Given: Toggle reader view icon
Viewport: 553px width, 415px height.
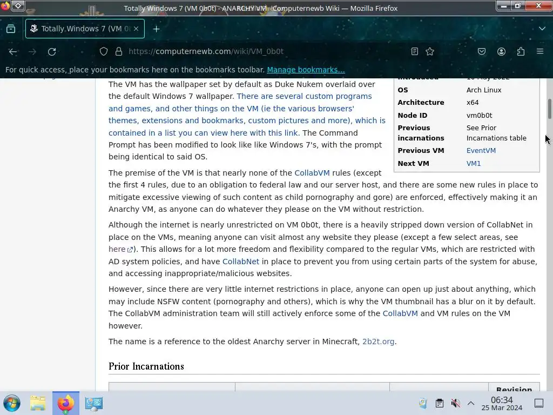Looking at the screenshot, I should click(415, 51).
